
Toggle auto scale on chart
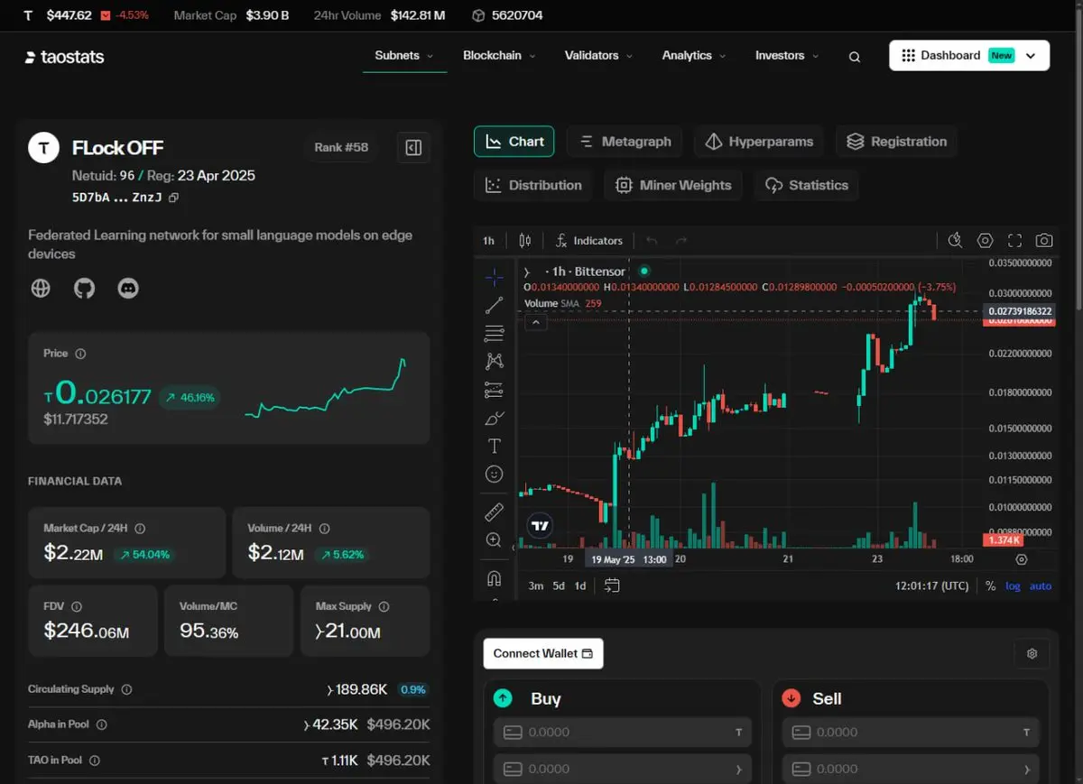[x=1041, y=586]
